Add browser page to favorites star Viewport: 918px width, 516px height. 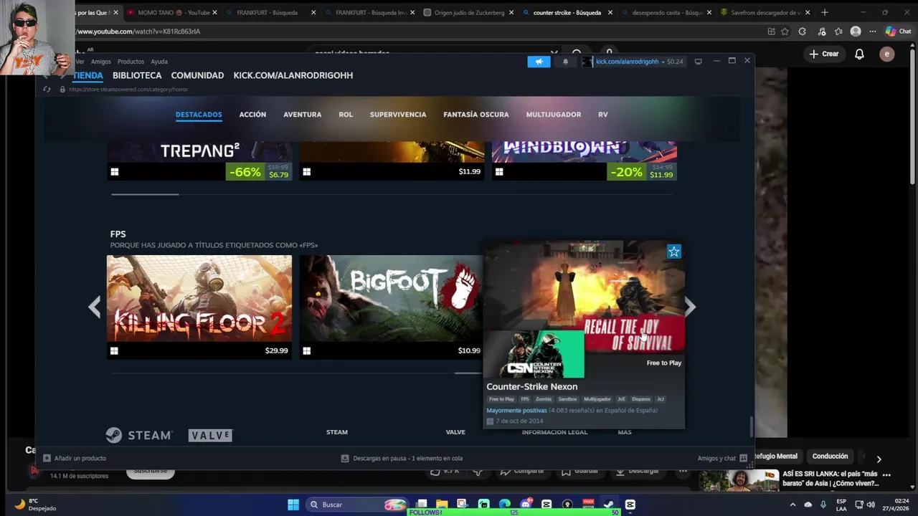tap(785, 32)
